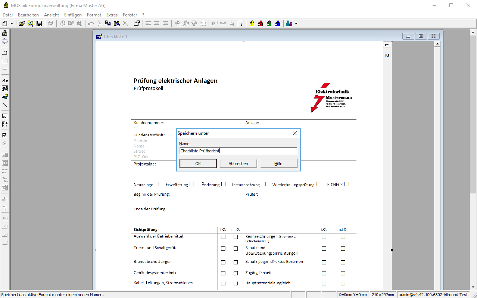477x298 pixels.
Task: Click the Copy icon in toolbar
Action: coord(108,24)
